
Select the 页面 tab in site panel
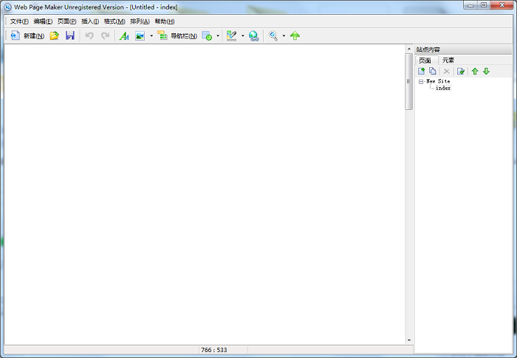(x=425, y=61)
